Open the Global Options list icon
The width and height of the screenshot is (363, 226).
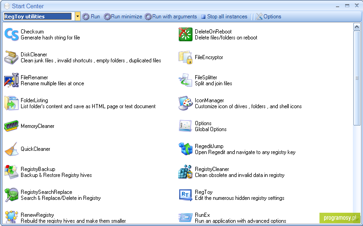click(186, 126)
